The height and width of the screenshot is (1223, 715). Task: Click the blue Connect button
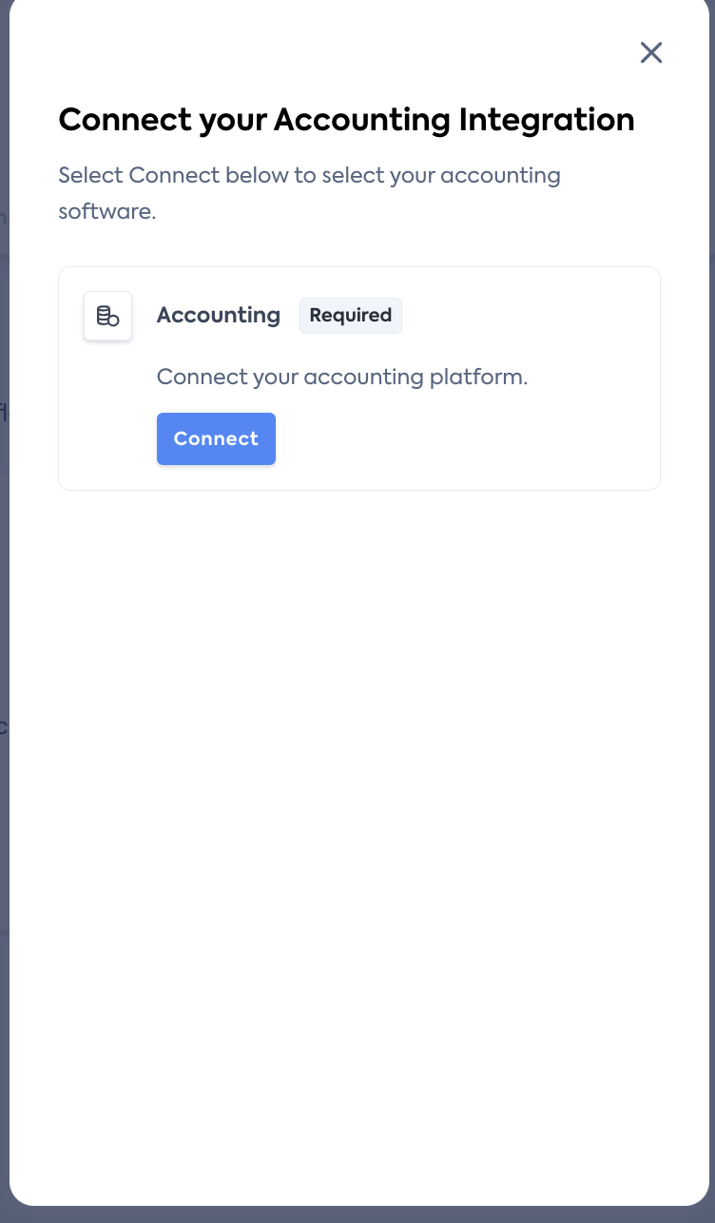pos(216,438)
